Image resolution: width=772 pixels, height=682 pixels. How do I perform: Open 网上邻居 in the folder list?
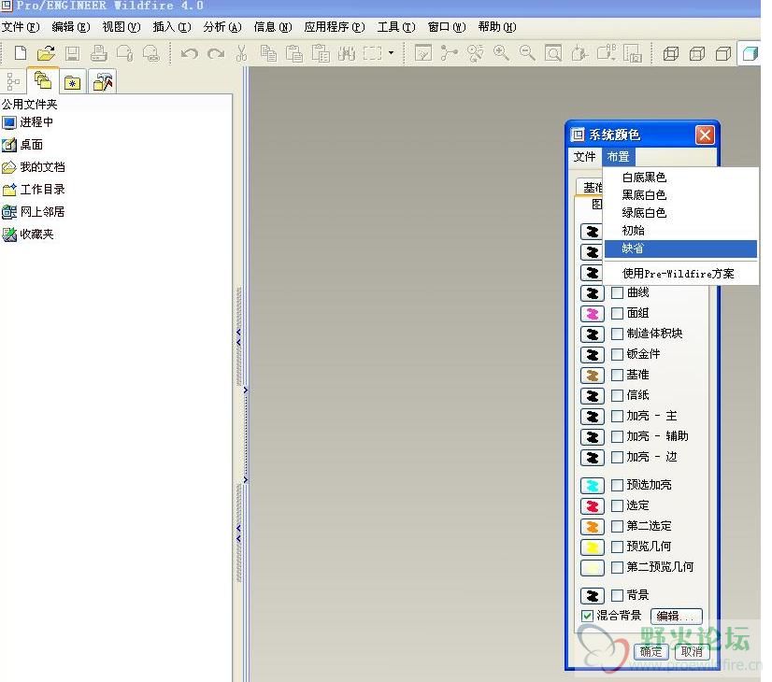tap(34, 212)
